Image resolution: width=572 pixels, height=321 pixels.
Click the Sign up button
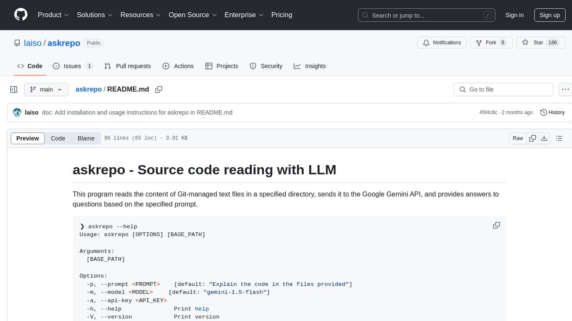[x=550, y=15]
